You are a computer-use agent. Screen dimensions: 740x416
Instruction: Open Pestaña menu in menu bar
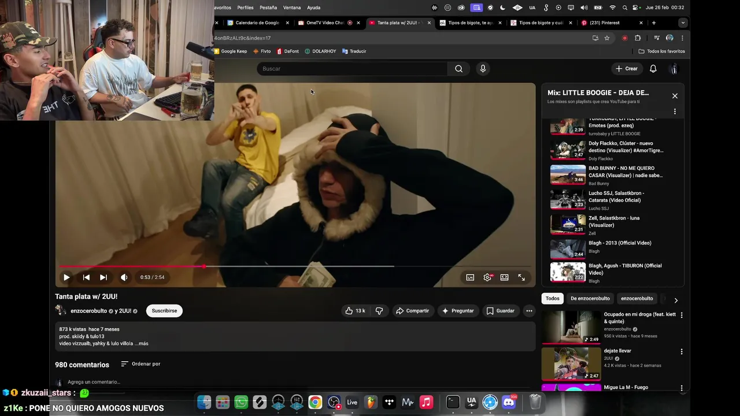click(268, 8)
